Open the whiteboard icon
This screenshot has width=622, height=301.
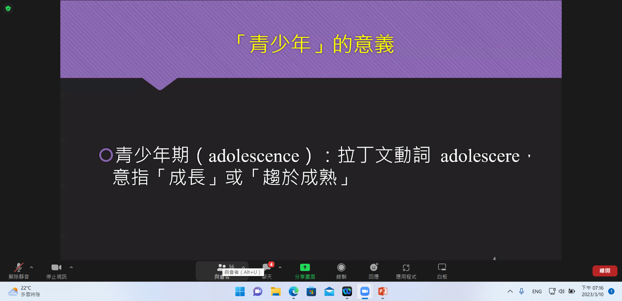point(442,267)
